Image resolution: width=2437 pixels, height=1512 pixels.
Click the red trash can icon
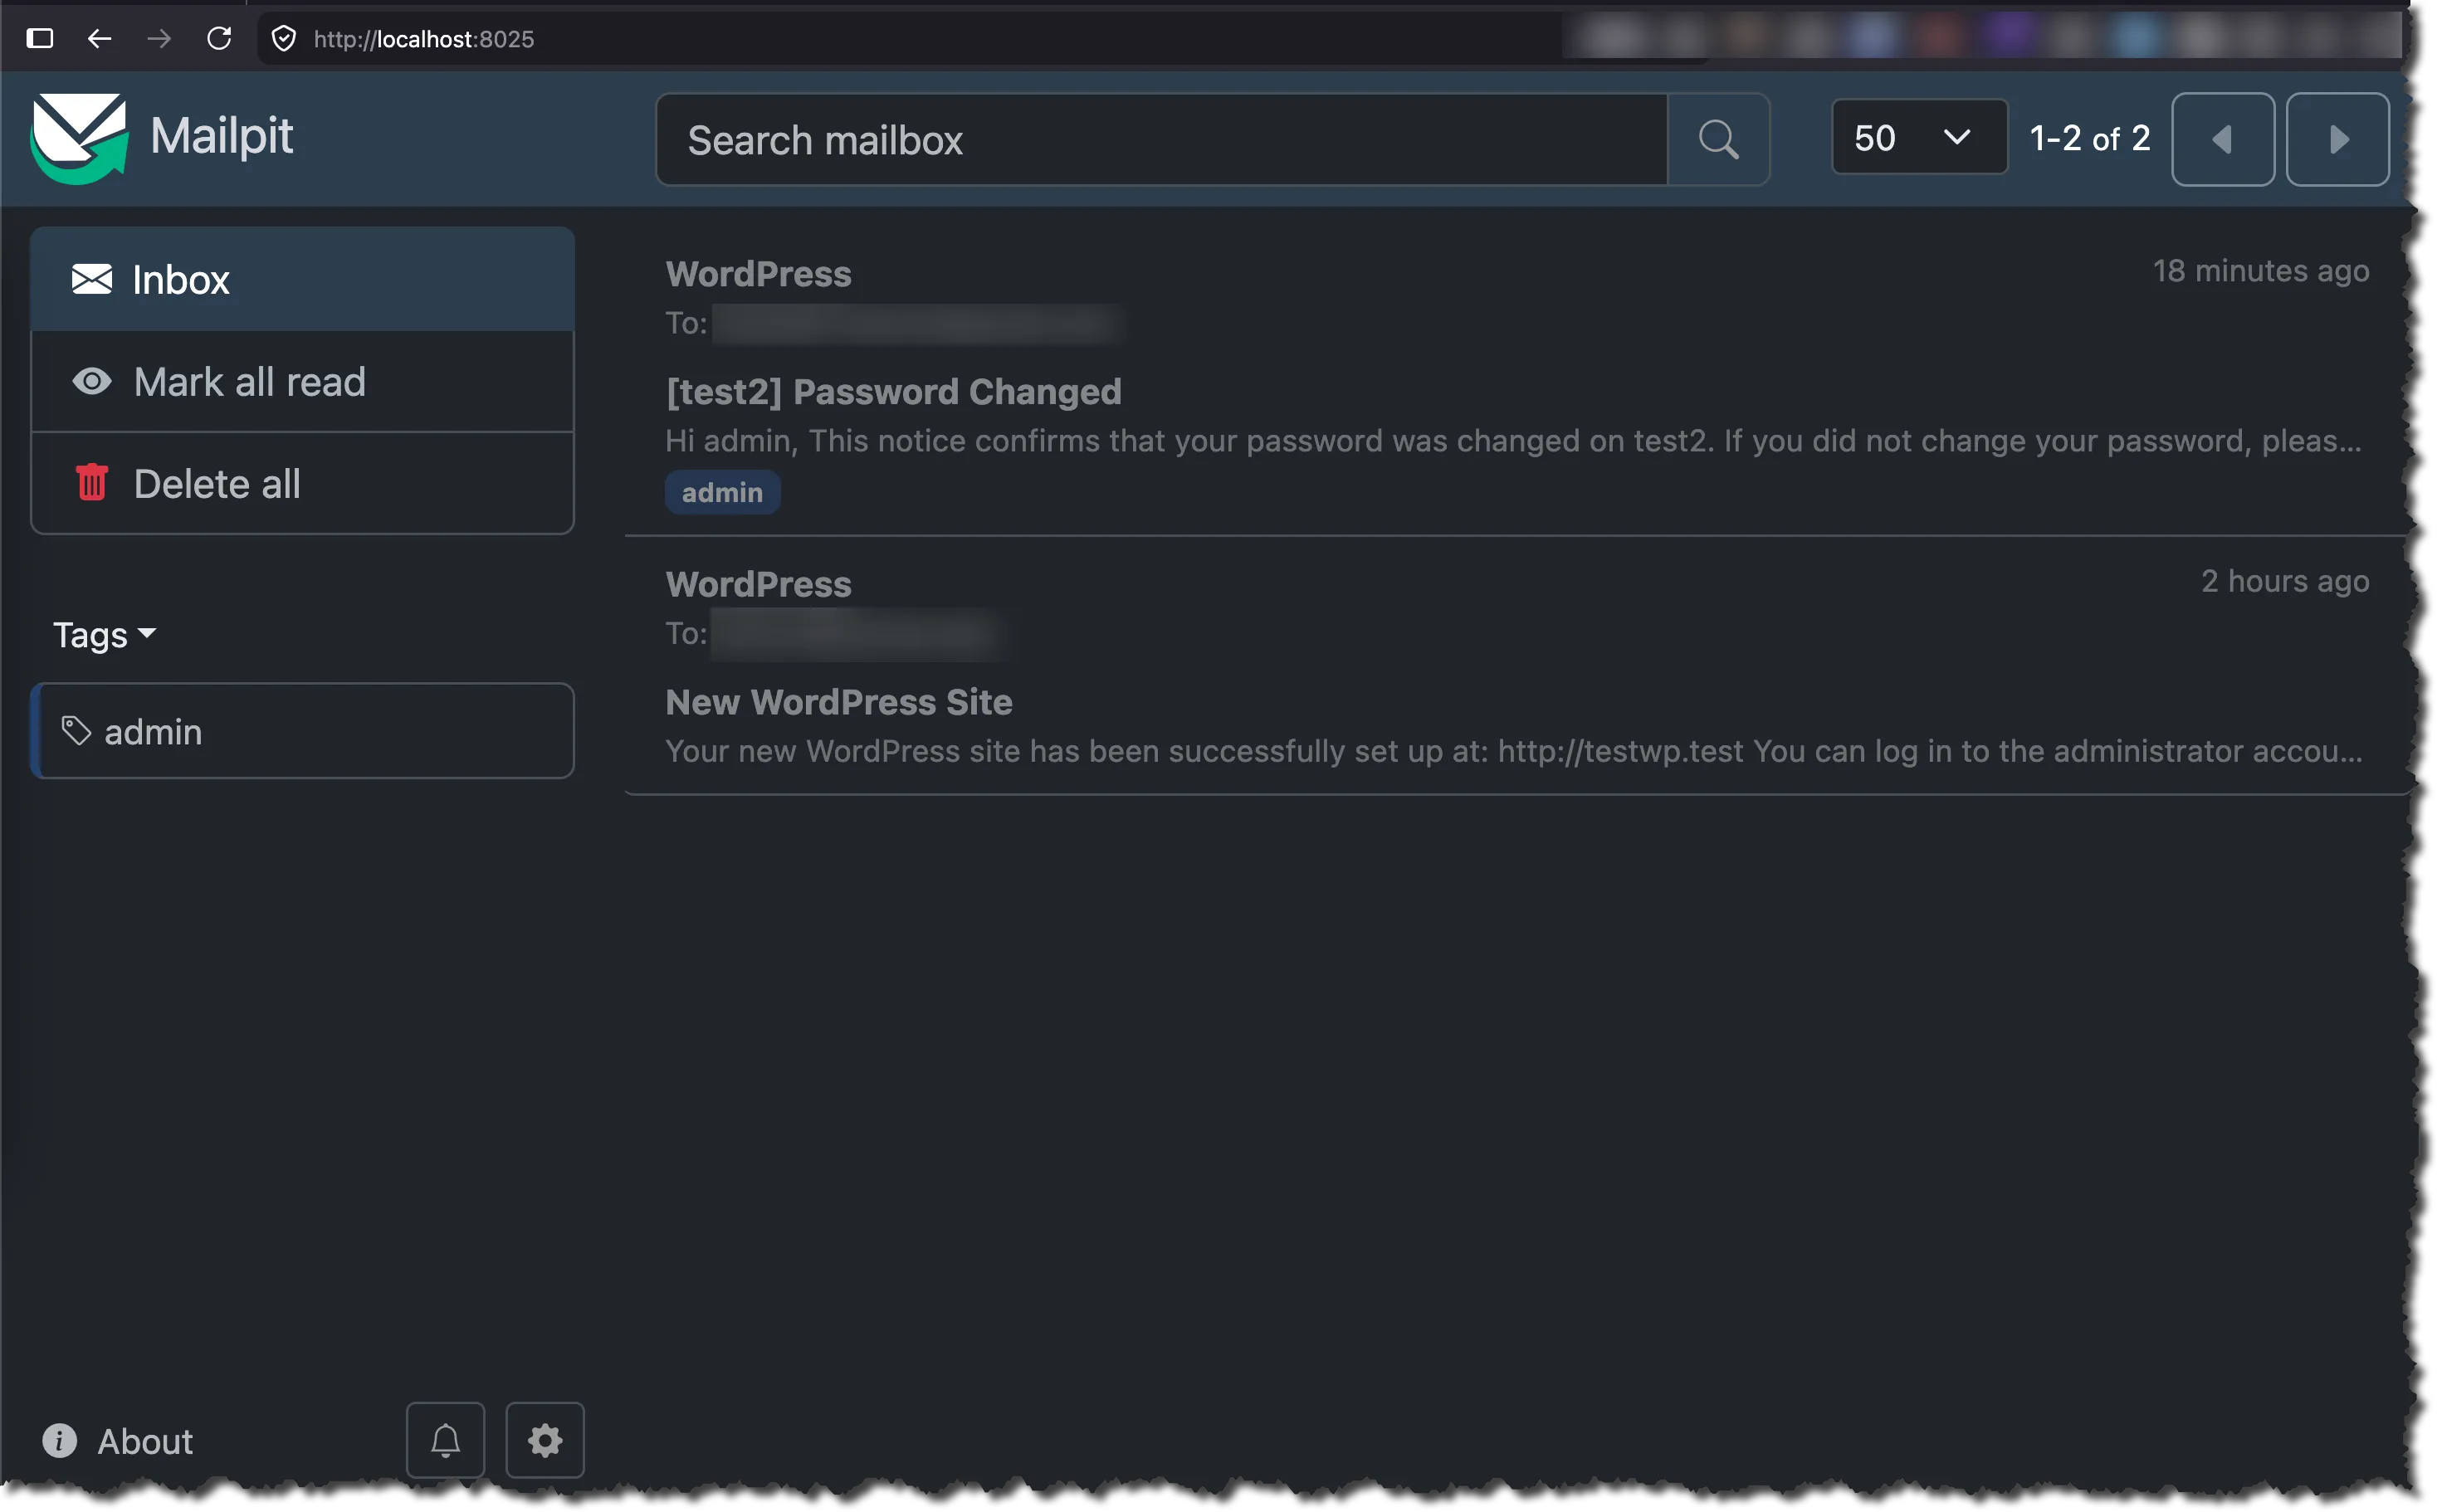click(x=92, y=482)
